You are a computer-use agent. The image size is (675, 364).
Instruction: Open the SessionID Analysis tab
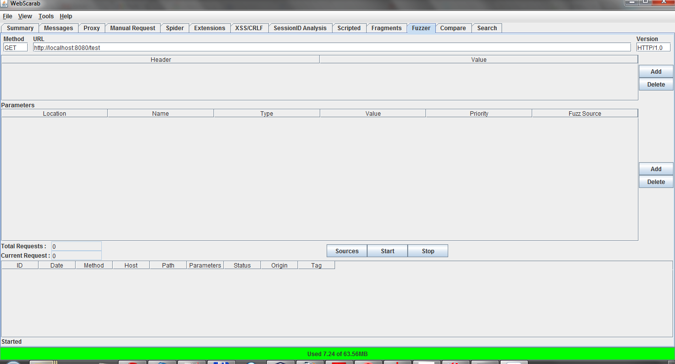point(300,28)
